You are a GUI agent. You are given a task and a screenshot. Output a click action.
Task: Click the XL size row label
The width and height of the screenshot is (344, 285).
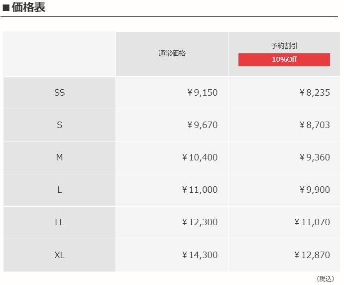(59, 255)
